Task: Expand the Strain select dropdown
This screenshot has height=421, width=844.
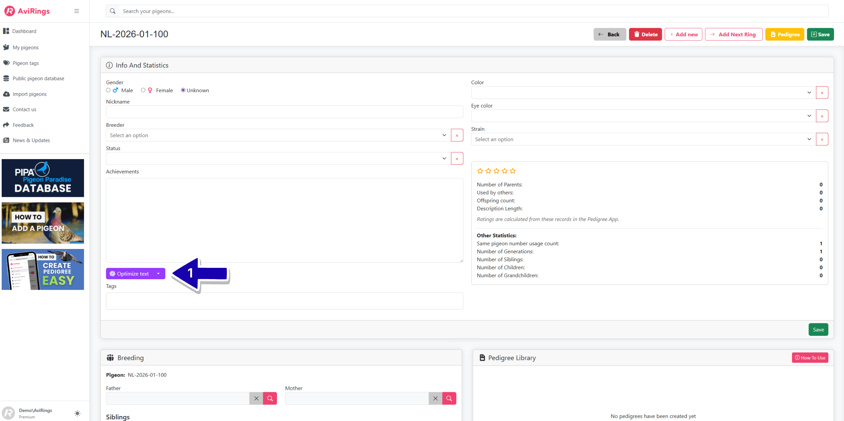Action: click(643, 139)
